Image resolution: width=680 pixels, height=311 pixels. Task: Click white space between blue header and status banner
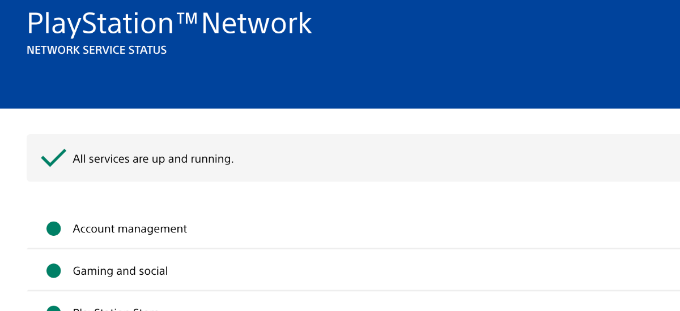[x=340, y=121]
